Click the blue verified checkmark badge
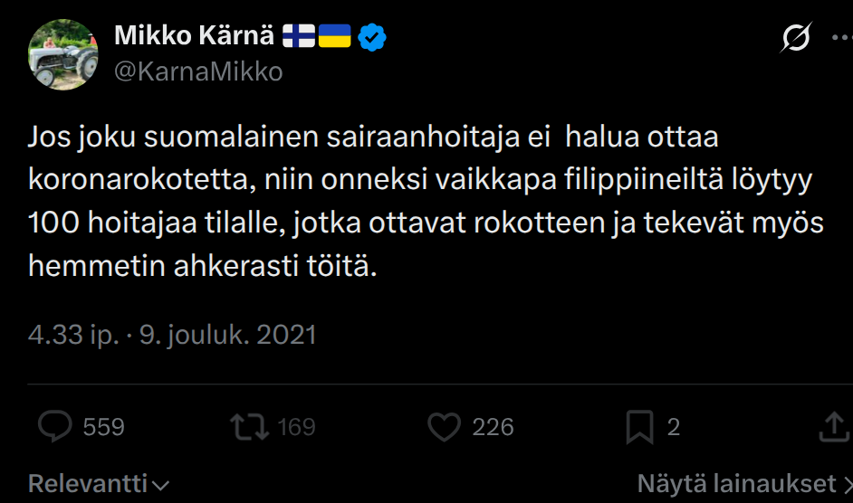 tap(372, 37)
